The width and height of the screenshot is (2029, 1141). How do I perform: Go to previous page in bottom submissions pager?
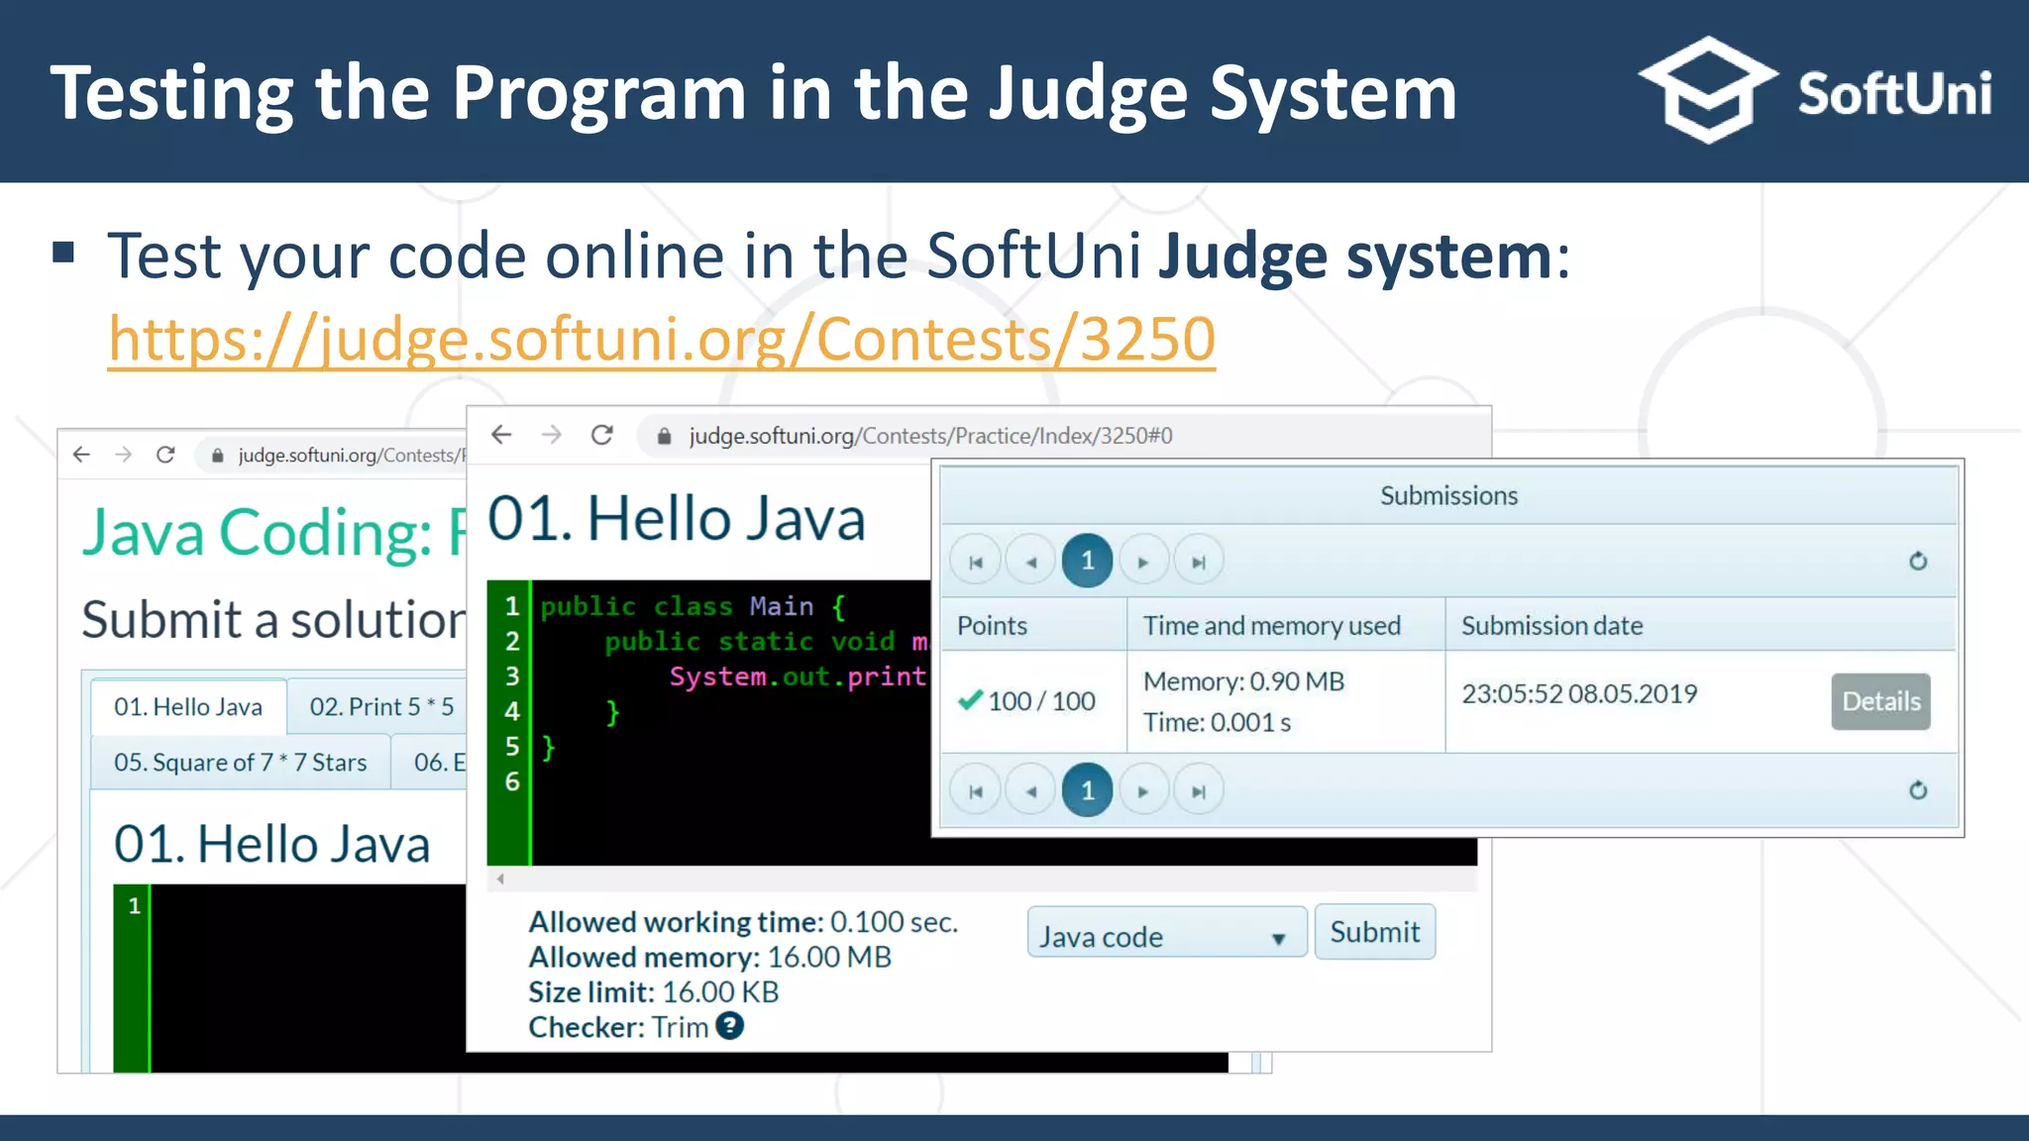[1031, 790]
